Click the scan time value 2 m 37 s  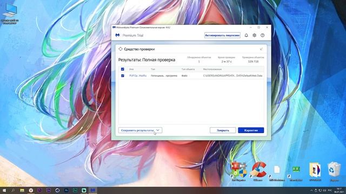click(227, 61)
